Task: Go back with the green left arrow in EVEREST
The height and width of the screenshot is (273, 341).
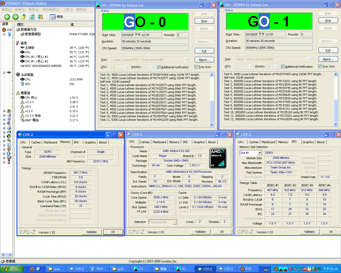Action: click(x=7, y=17)
